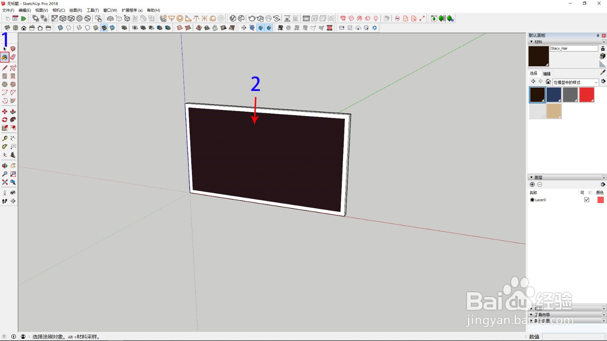Toggle Layer0 visibility checkbox
The image size is (607, 341).
pyautogui.click(x=587, y=200)
